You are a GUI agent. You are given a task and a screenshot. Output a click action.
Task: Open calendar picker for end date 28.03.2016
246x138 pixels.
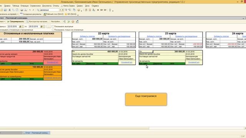42,26
